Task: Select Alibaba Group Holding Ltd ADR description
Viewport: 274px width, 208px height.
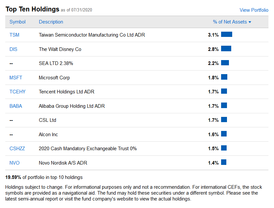Action: 72,106
